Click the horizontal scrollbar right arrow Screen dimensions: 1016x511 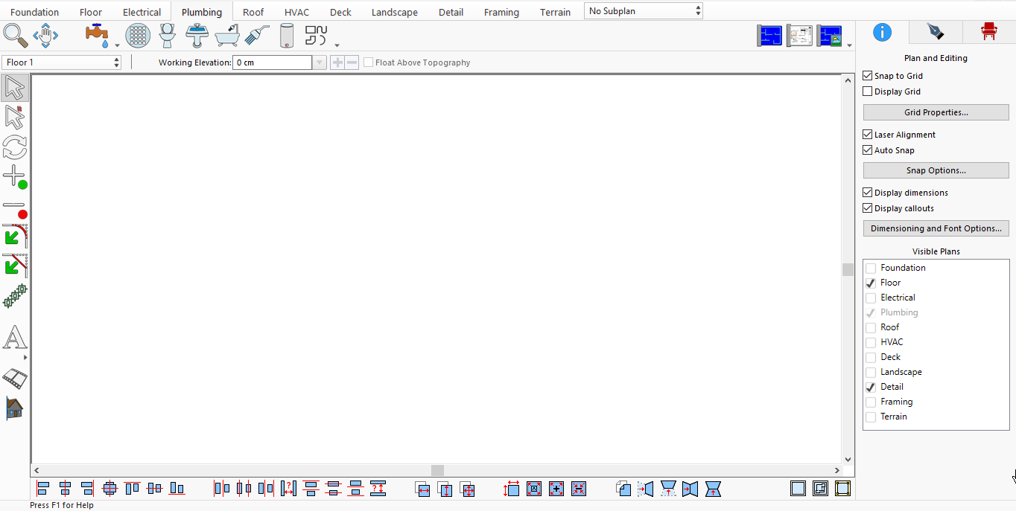tap(837, 470)
